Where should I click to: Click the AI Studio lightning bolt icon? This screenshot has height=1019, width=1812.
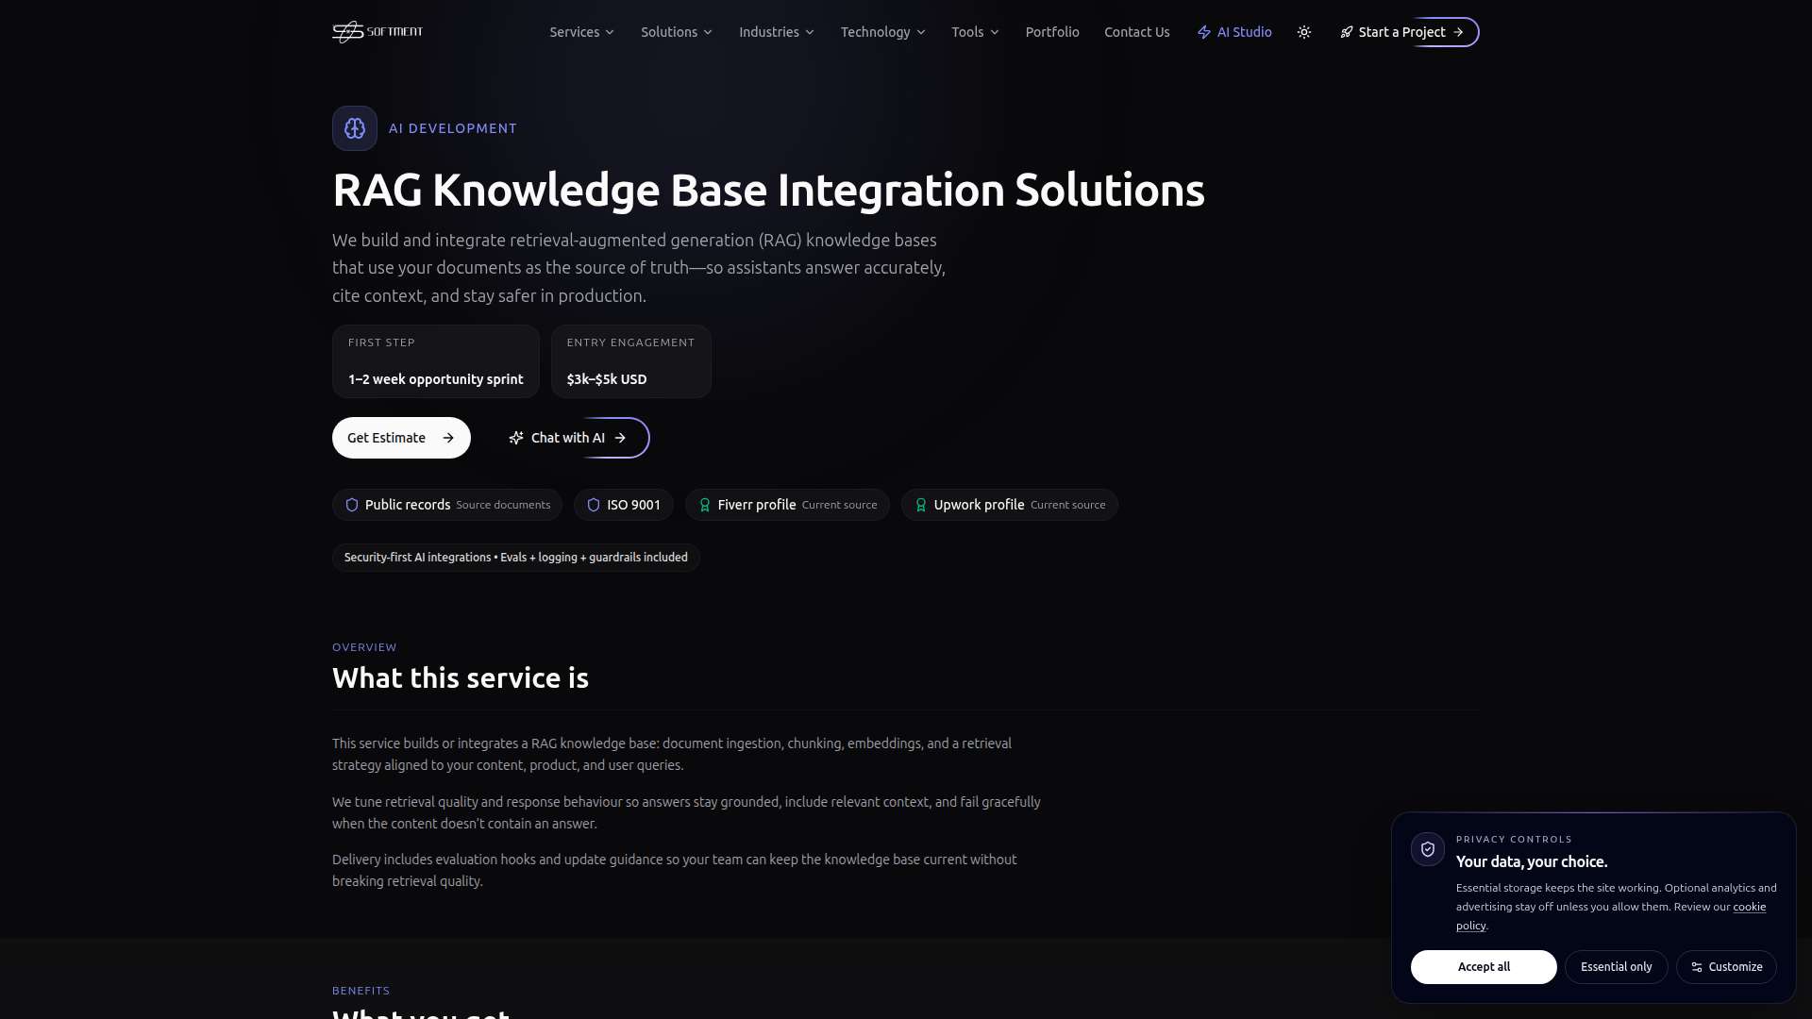[x=1204, y=32]
